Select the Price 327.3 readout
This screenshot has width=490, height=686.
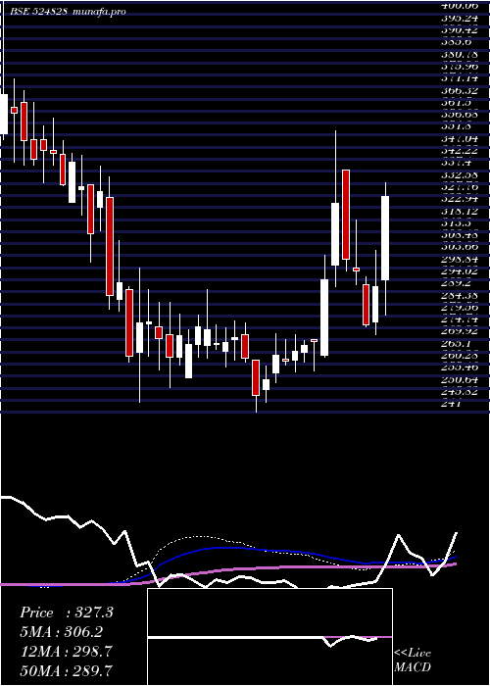pos(67,612)
